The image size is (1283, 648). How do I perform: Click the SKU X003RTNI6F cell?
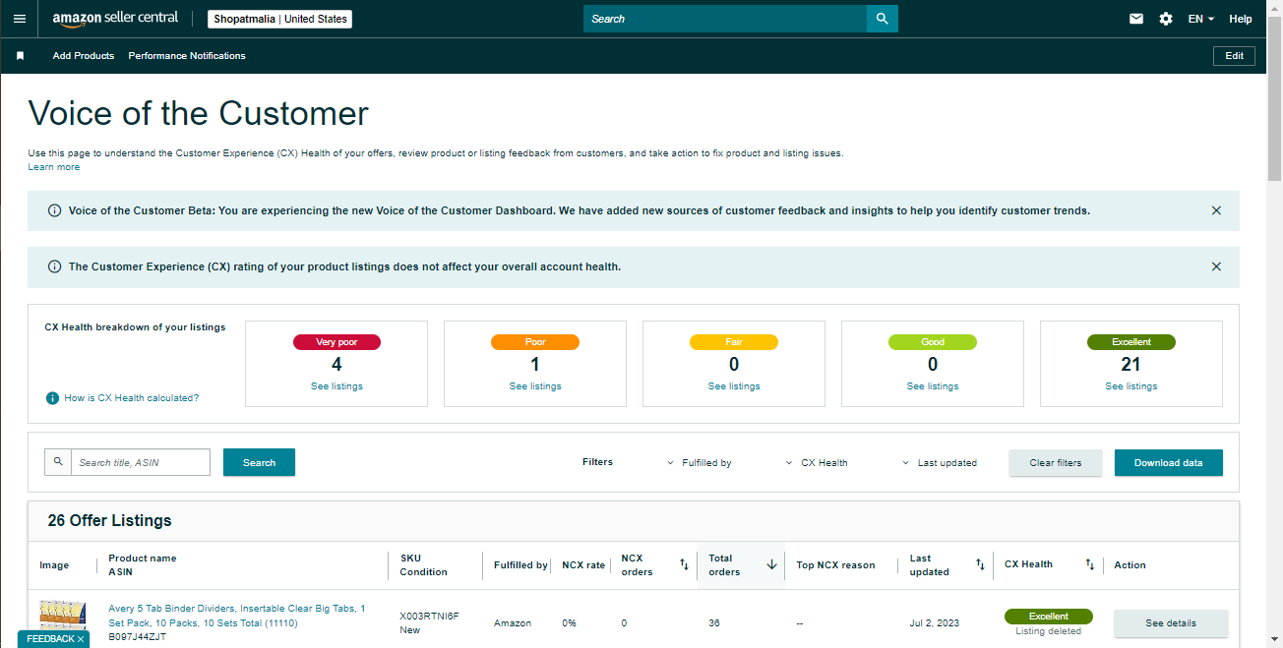tap(429, 617)
